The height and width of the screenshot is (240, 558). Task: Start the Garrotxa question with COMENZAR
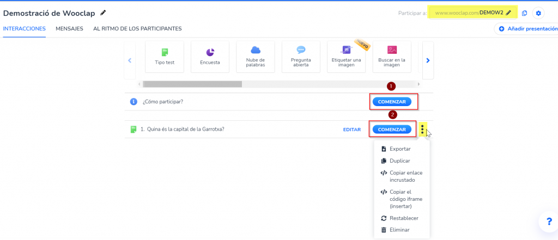tap(392, 130)
